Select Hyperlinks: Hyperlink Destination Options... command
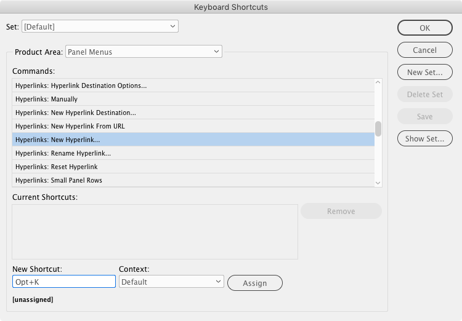The height and width of the screenshot is (321, 462). (193, 85)
